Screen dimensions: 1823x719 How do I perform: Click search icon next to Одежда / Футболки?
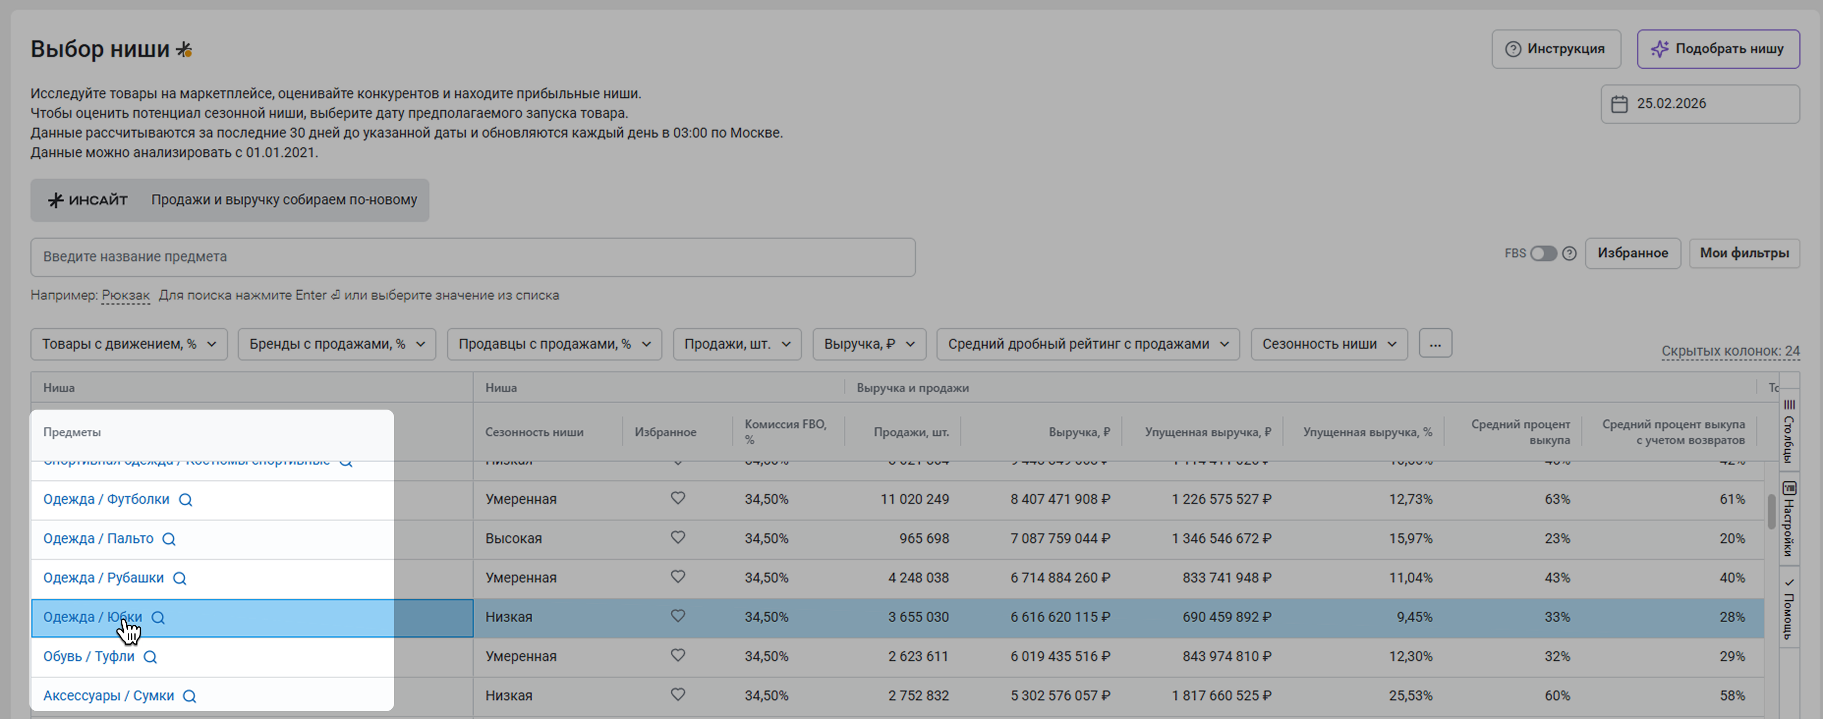pos(185,500)
